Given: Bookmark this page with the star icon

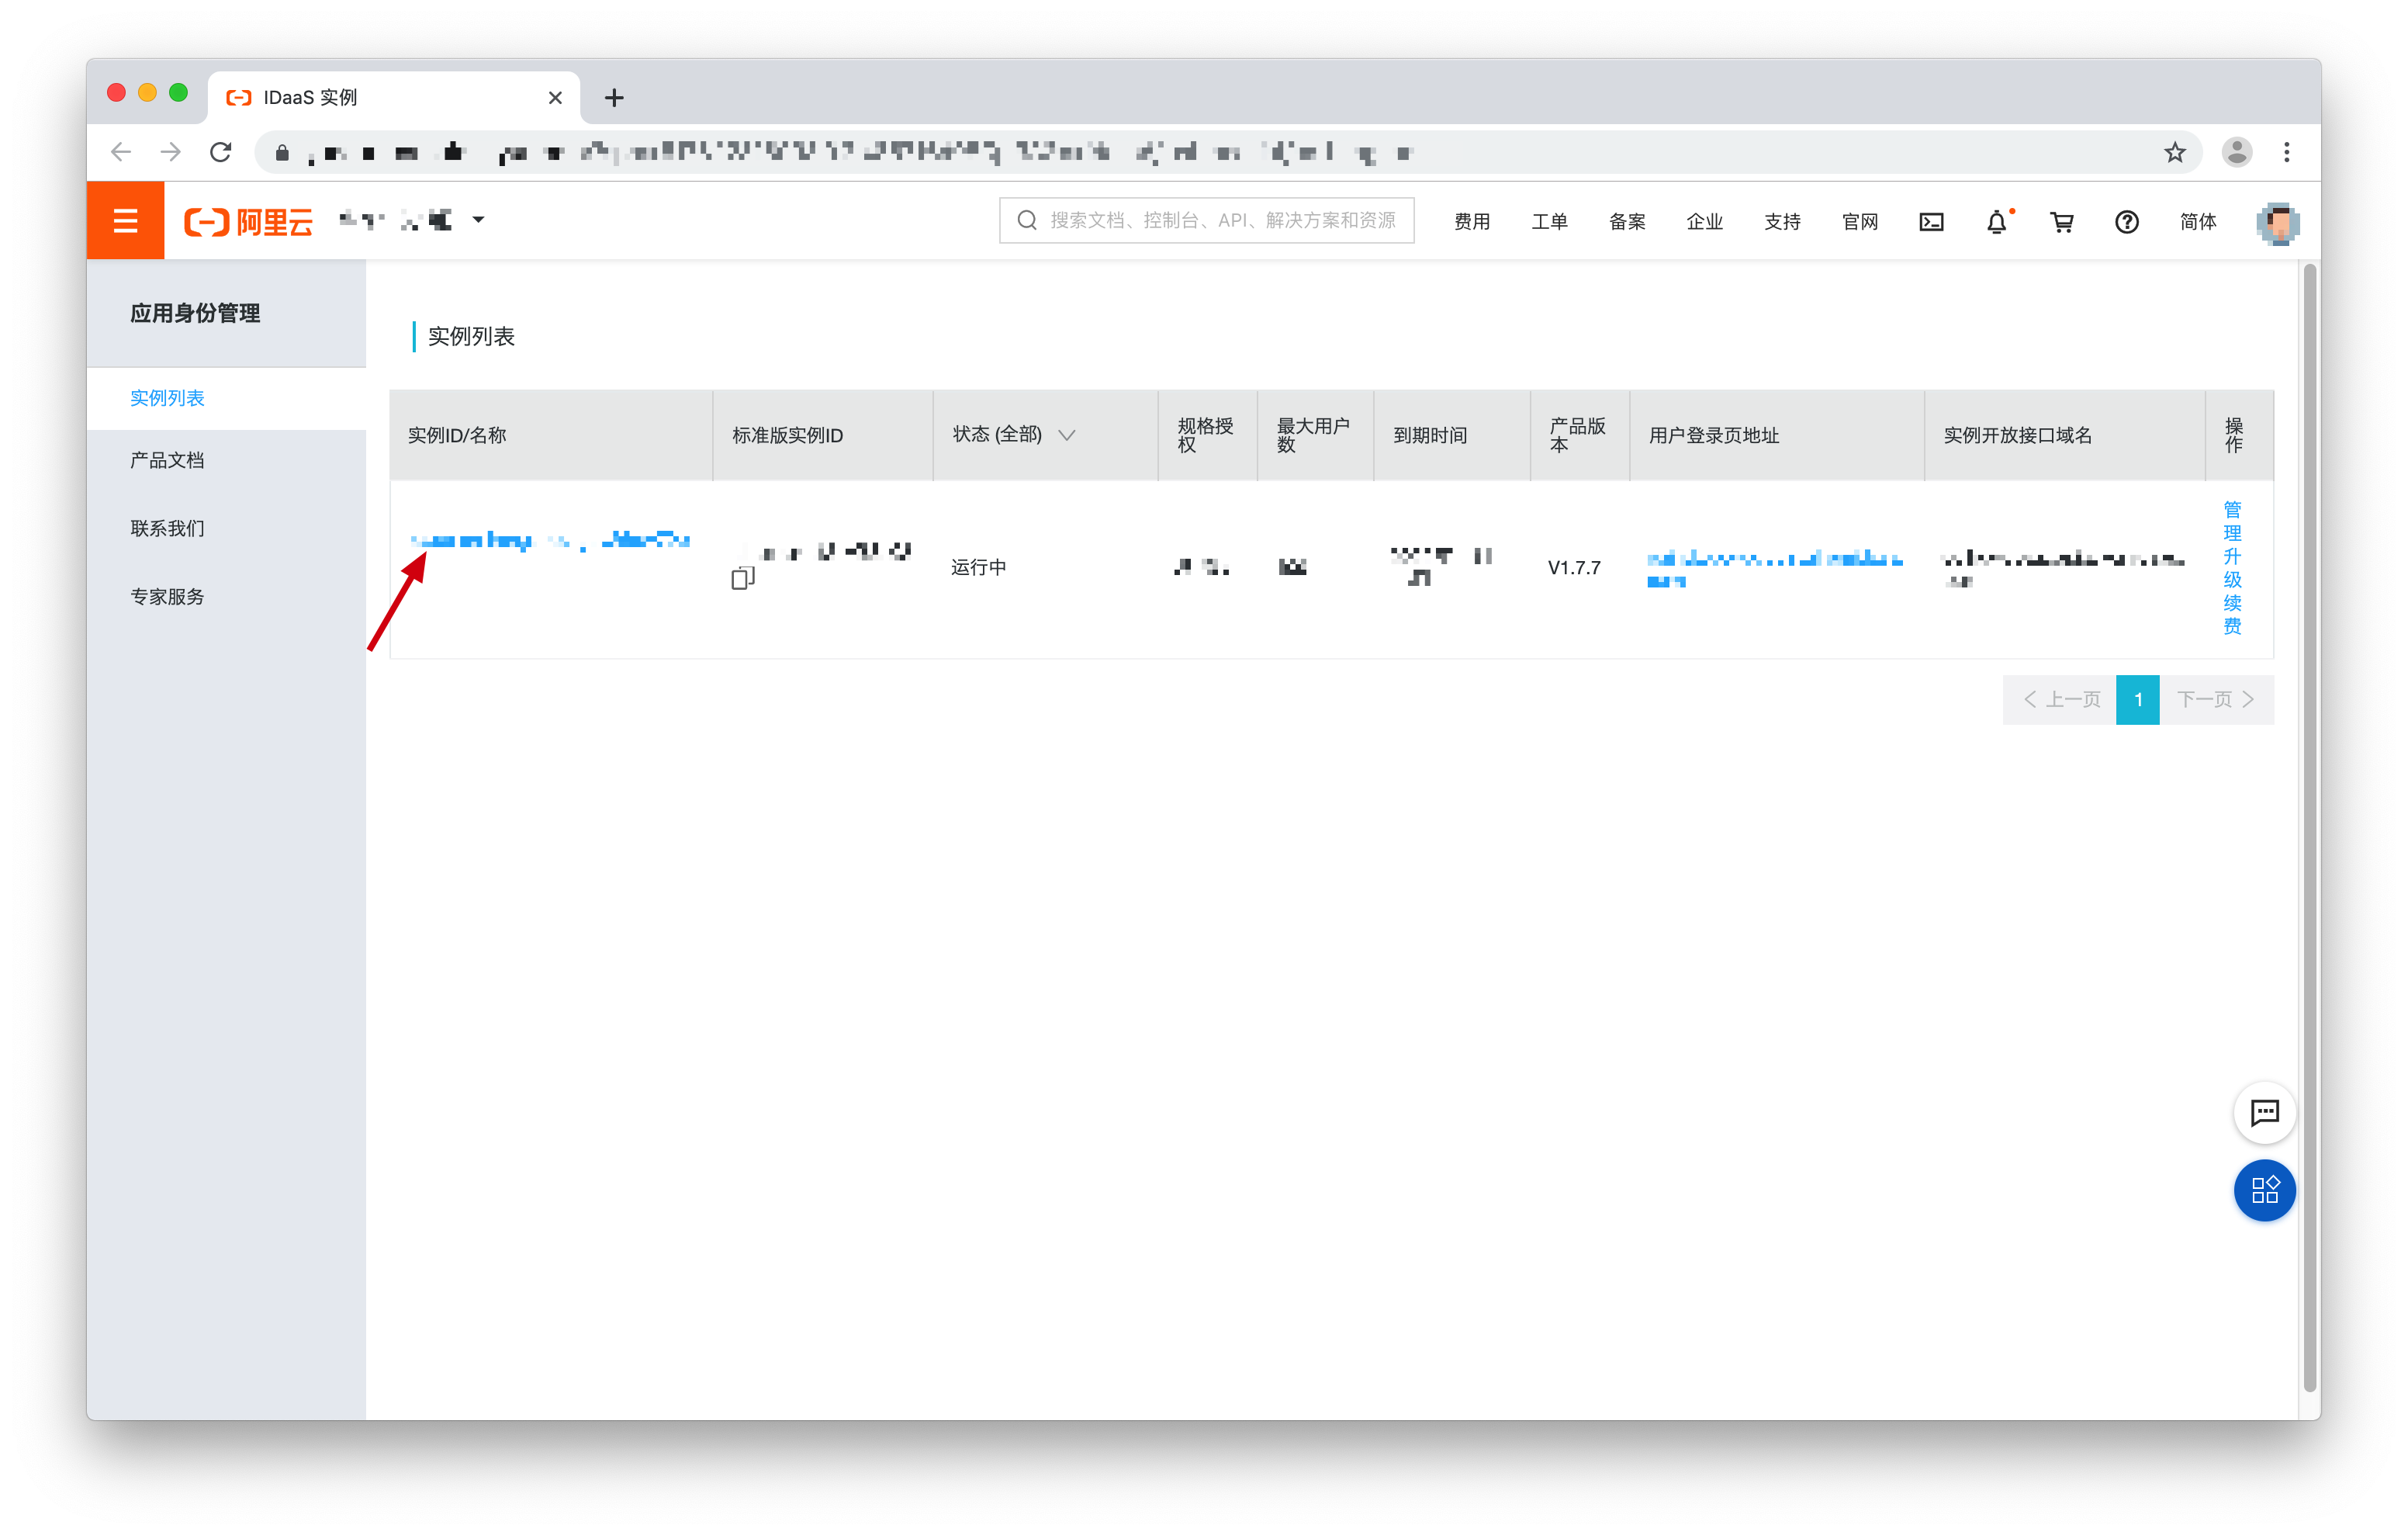Looking at the screenshot, I should point(2174,152).
